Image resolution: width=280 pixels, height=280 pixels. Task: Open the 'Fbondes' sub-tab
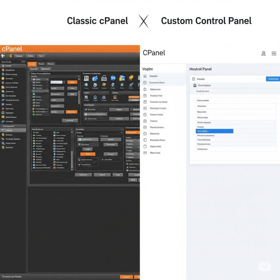[34, 69]
